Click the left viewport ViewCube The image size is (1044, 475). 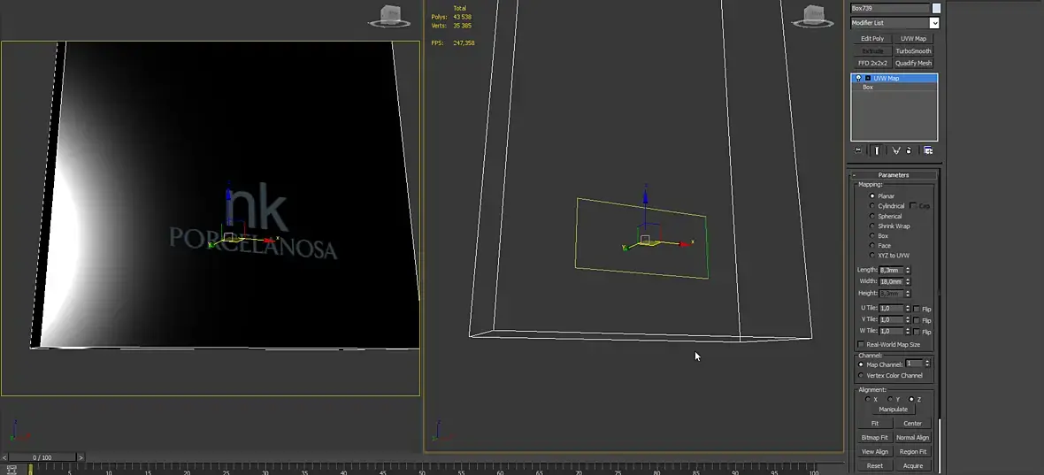pos(388,16)
